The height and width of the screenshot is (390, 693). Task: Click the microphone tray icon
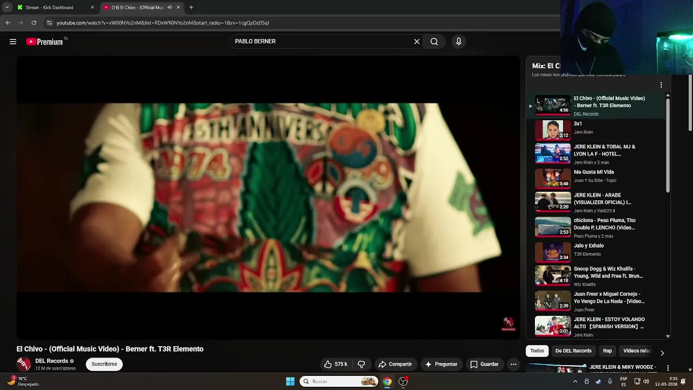(x=610, y=381)
